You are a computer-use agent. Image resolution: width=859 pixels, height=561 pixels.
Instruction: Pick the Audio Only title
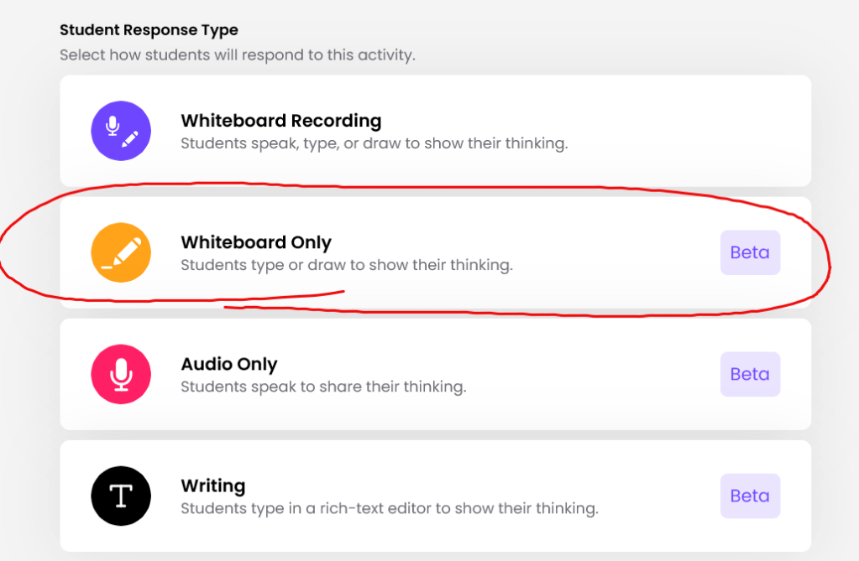click(x=229, y=364)
